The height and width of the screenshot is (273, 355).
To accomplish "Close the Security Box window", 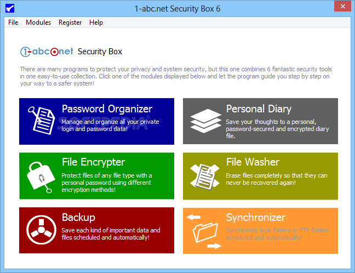I will point(342,6).
